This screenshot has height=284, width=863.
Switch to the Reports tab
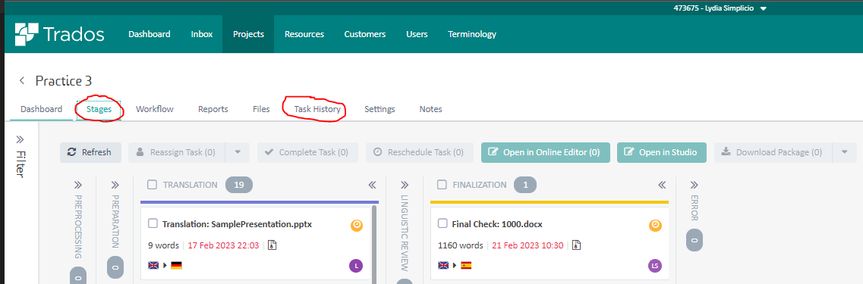point(213,109)
